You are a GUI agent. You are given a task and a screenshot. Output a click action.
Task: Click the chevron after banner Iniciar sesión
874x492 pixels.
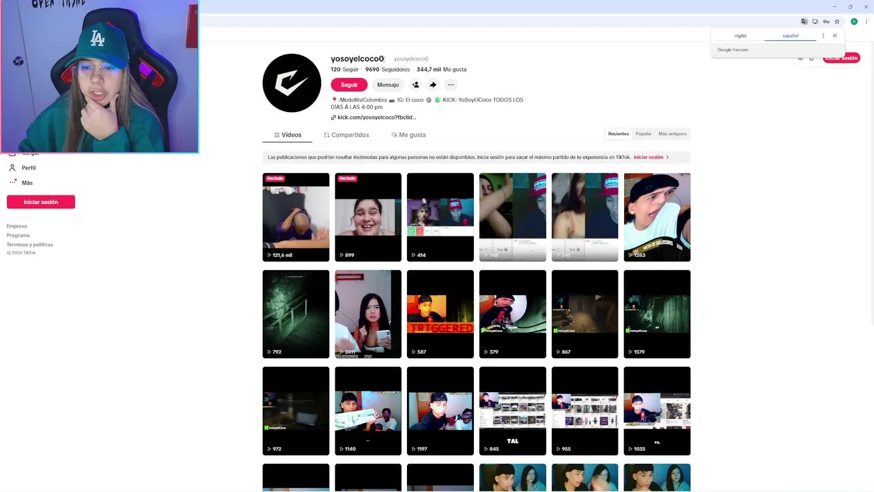coord(667,157)
